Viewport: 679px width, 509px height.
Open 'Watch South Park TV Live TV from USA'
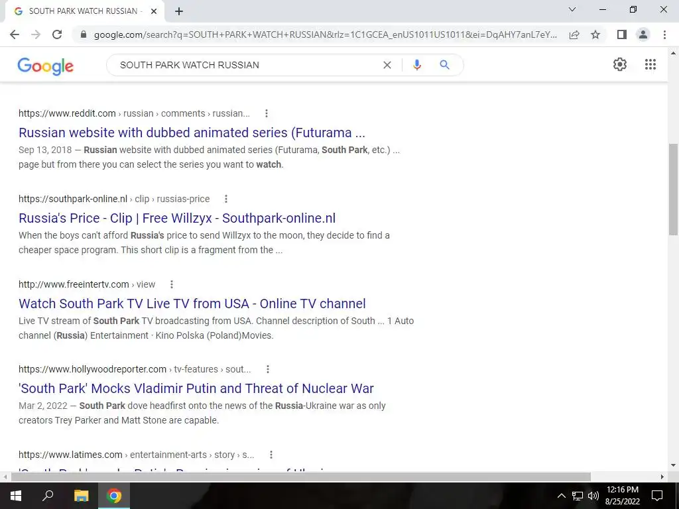192,304
